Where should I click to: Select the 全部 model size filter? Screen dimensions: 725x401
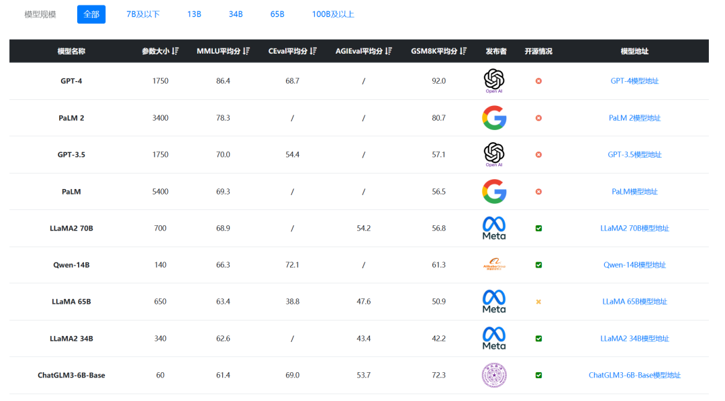pos(91,14)
